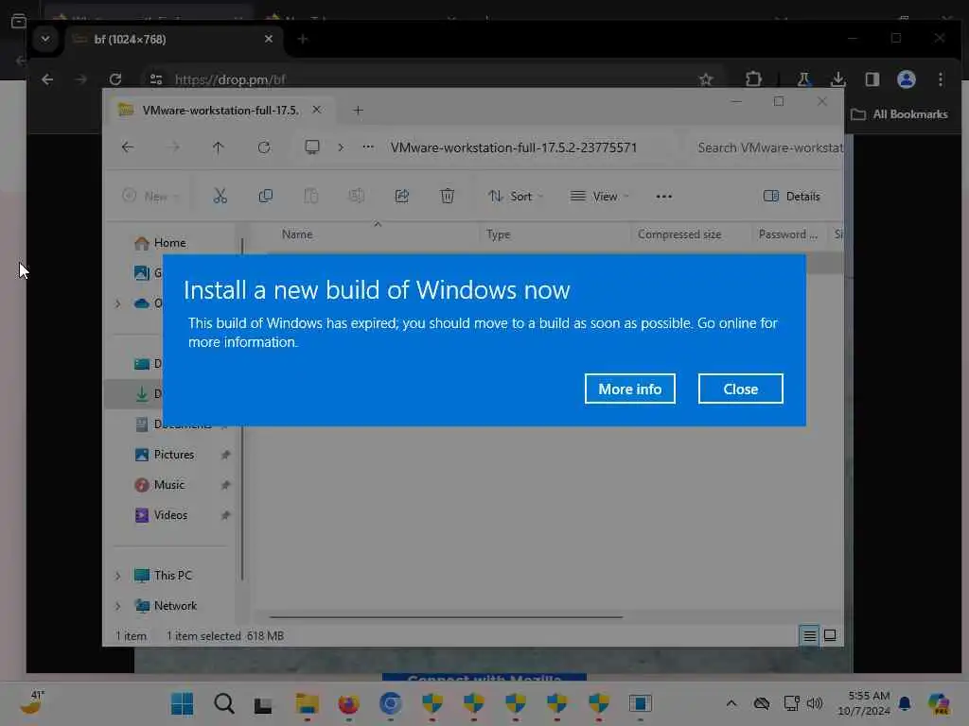Open File Explorer from the taskbar
Screen dimensions: 969x726
click(x=307, y=703)
